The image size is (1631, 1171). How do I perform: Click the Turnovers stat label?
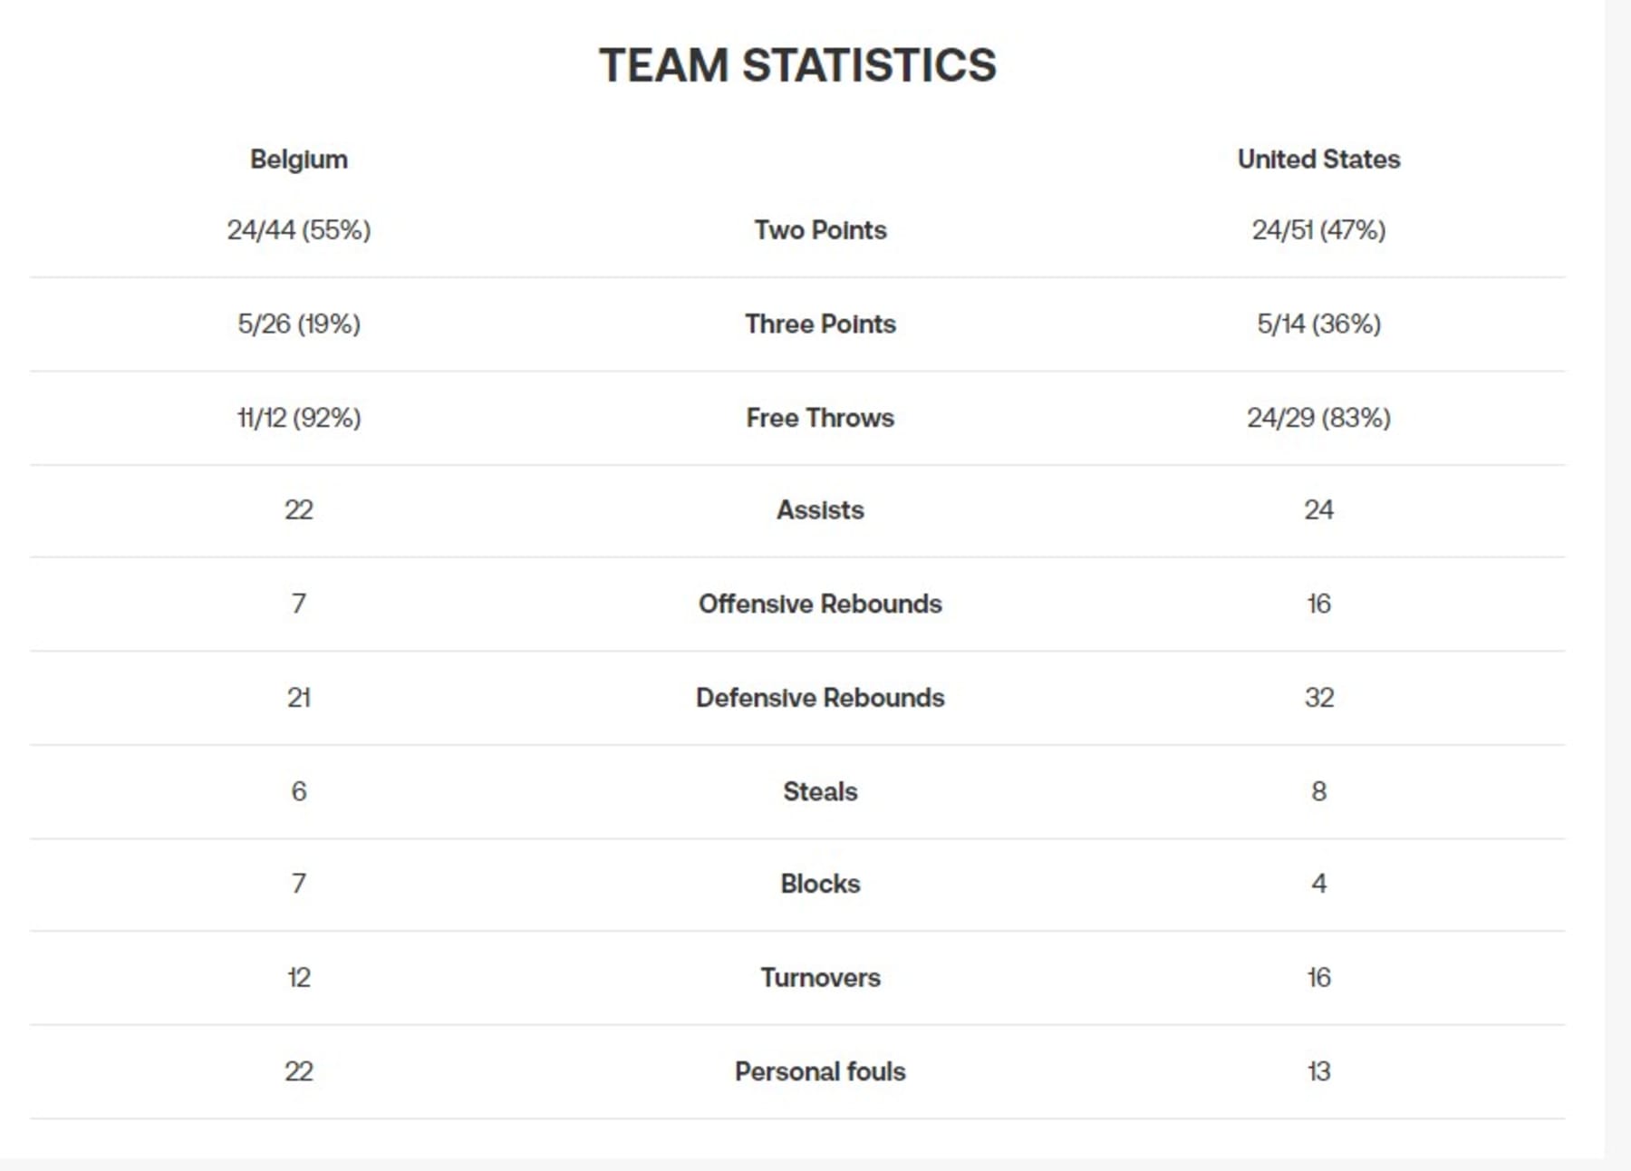pos(820,978)
